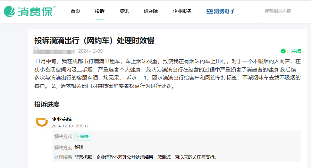Click the 解决方案 label

[63, 148]
